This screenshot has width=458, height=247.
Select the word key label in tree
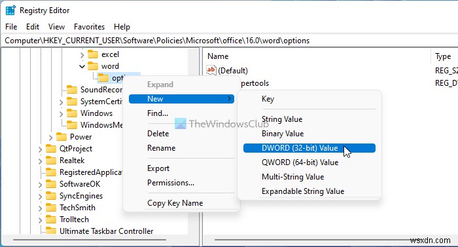[110, 66]
